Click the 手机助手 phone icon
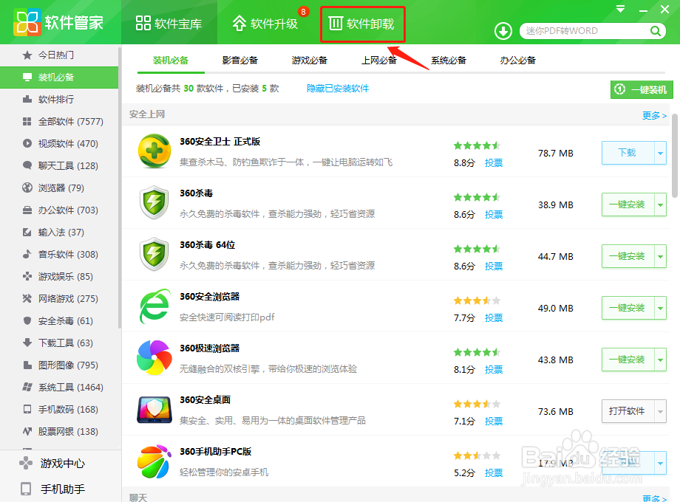Image resolution: width=680 pixels, height=502 pixels. tap(26, 489)
